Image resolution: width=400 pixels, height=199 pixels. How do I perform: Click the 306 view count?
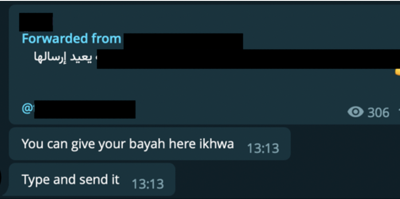378,113
